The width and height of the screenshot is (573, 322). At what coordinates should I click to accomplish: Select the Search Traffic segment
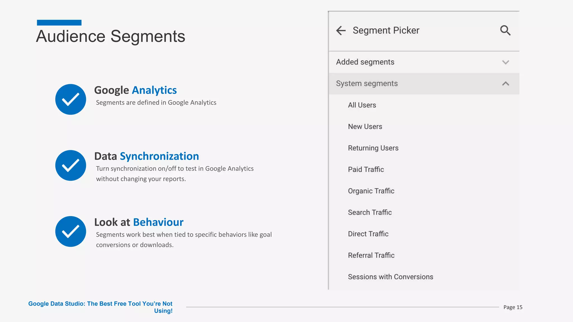click(370, 212)
